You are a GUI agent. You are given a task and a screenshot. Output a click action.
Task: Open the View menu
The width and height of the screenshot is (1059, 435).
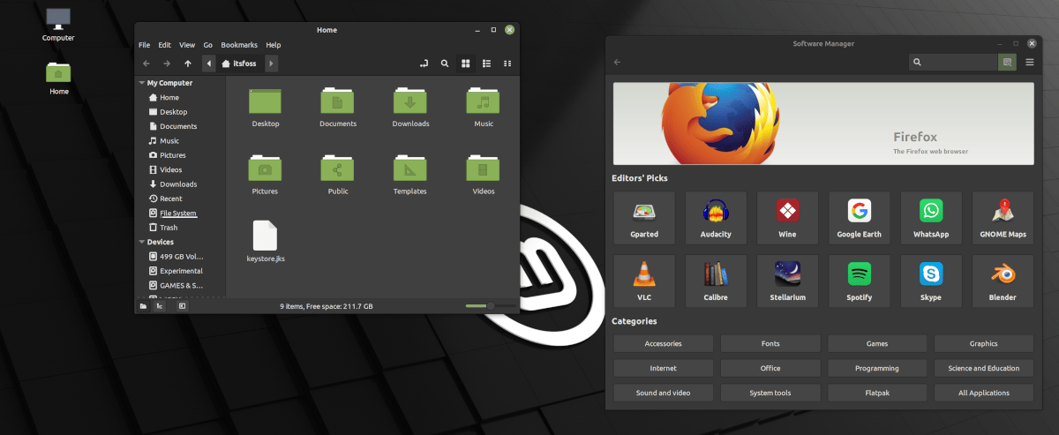pyautogui.click(x=187, y=45)
